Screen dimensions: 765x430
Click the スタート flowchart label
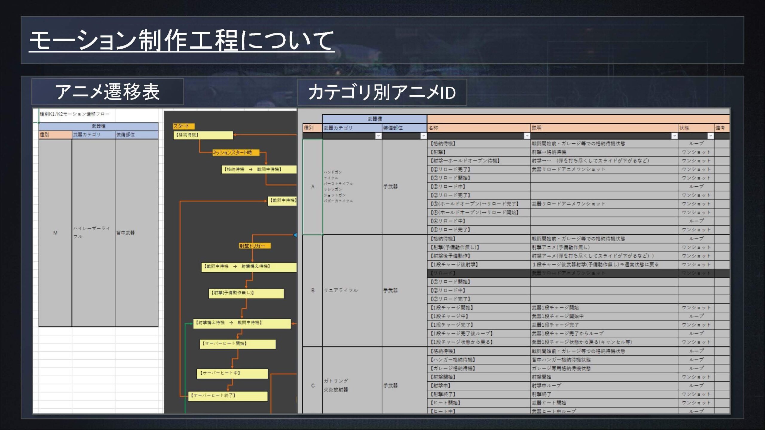[184, 126]
